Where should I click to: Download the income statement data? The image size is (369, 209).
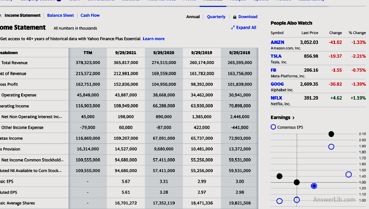(x=248, y=17)
